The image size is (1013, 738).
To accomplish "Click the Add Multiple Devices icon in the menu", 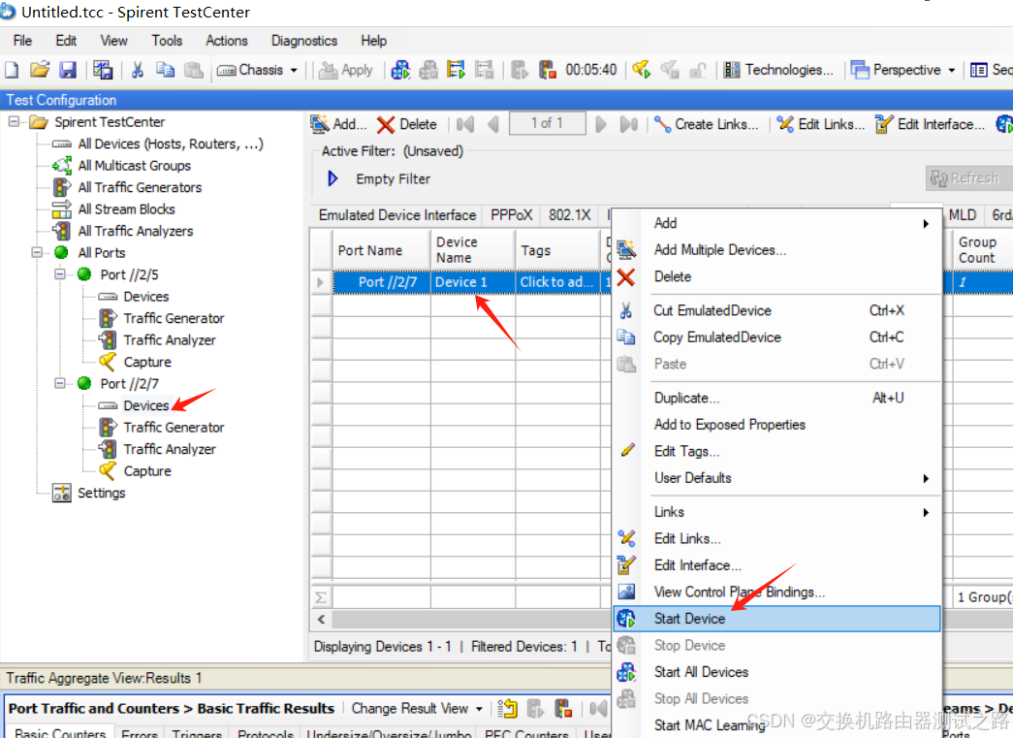I will 625,249.
